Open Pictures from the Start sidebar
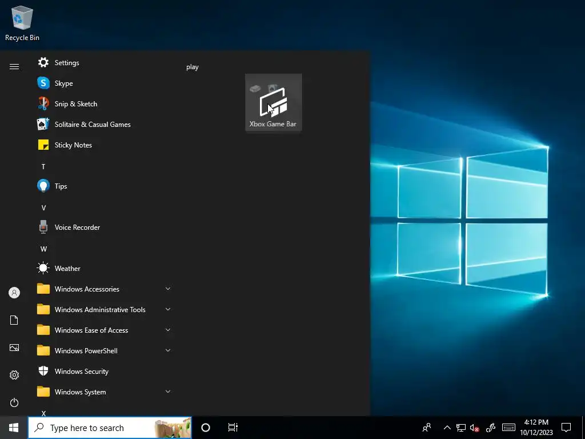 [x=14, y=348]
